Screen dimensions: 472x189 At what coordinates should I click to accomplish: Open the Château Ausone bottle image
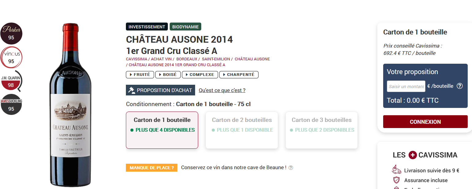(71, 105)
